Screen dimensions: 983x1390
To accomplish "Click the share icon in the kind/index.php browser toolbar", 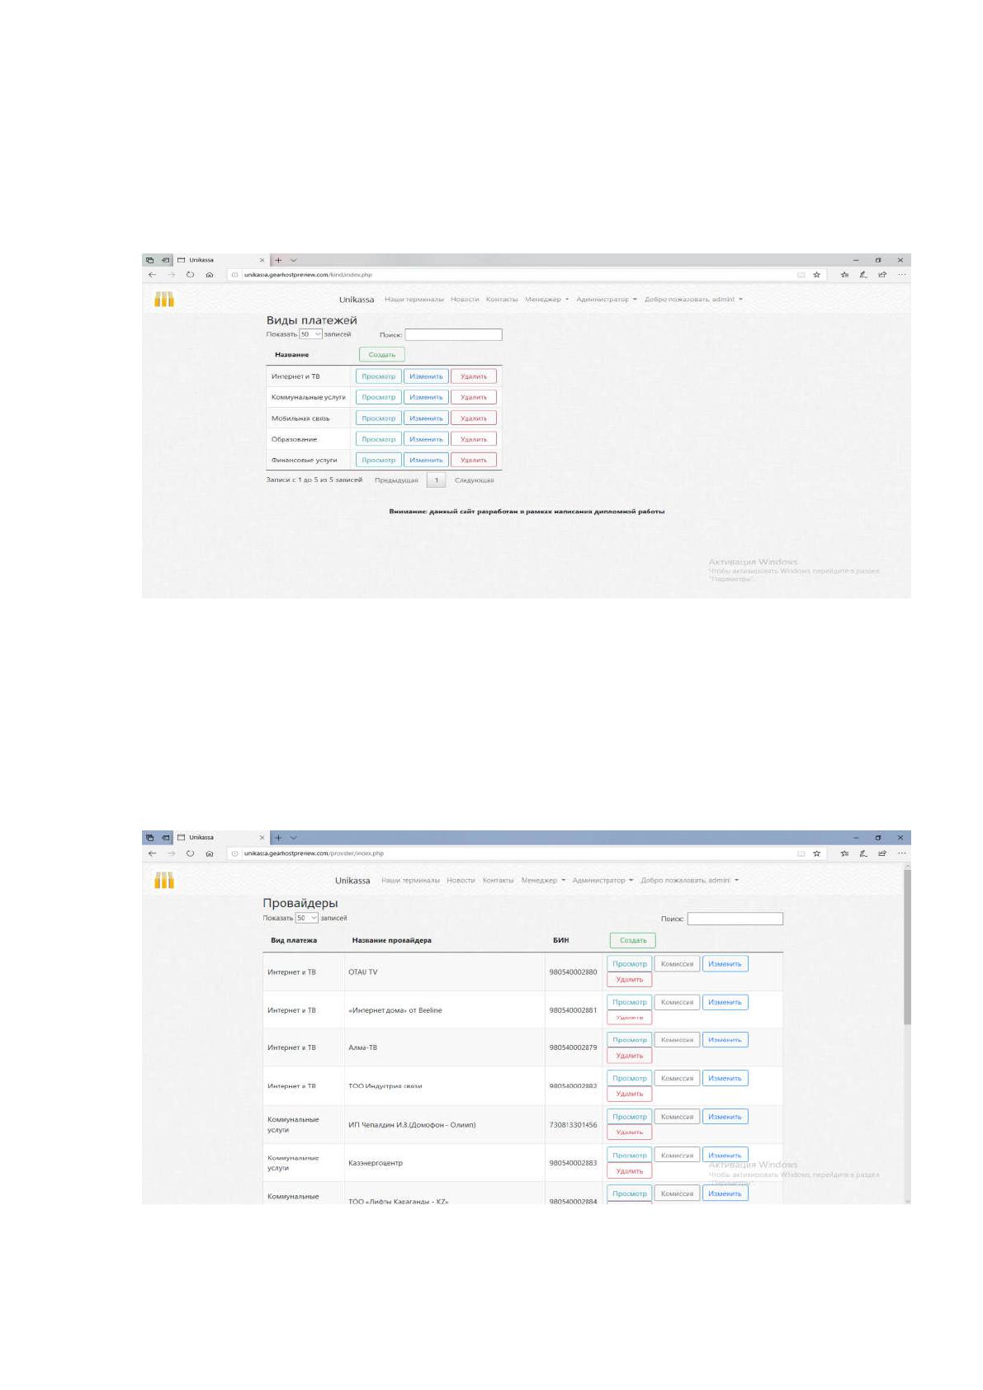I will pyautogui.click(x=882, y=275).
